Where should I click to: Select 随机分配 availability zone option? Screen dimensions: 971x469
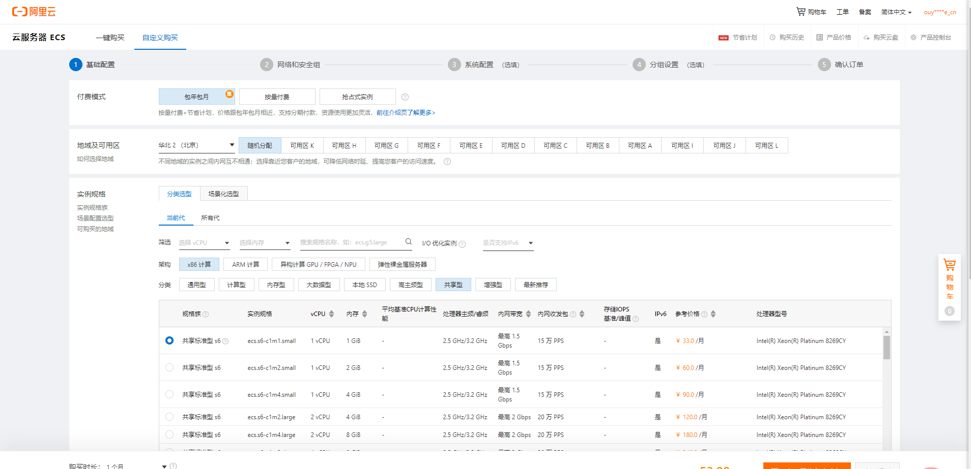click(260, 145)
